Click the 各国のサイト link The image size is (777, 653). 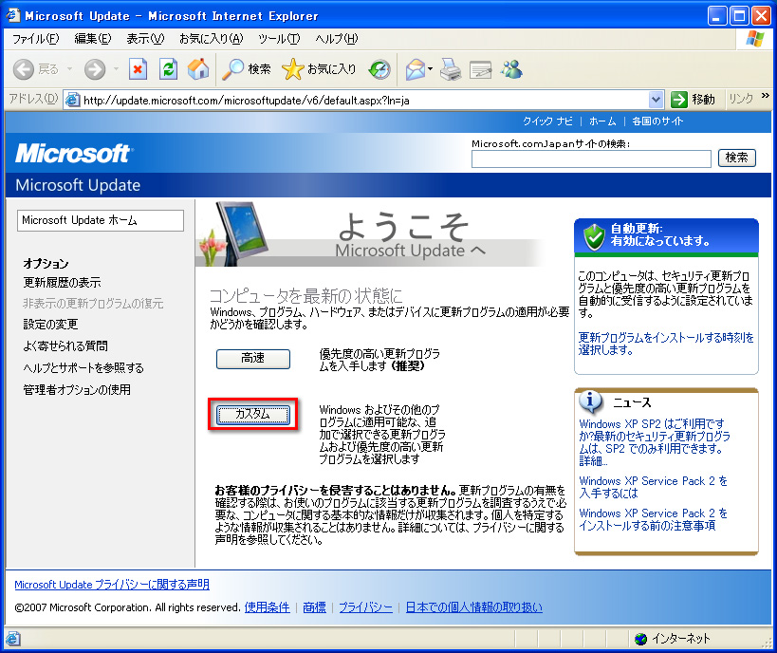(657, 121)
